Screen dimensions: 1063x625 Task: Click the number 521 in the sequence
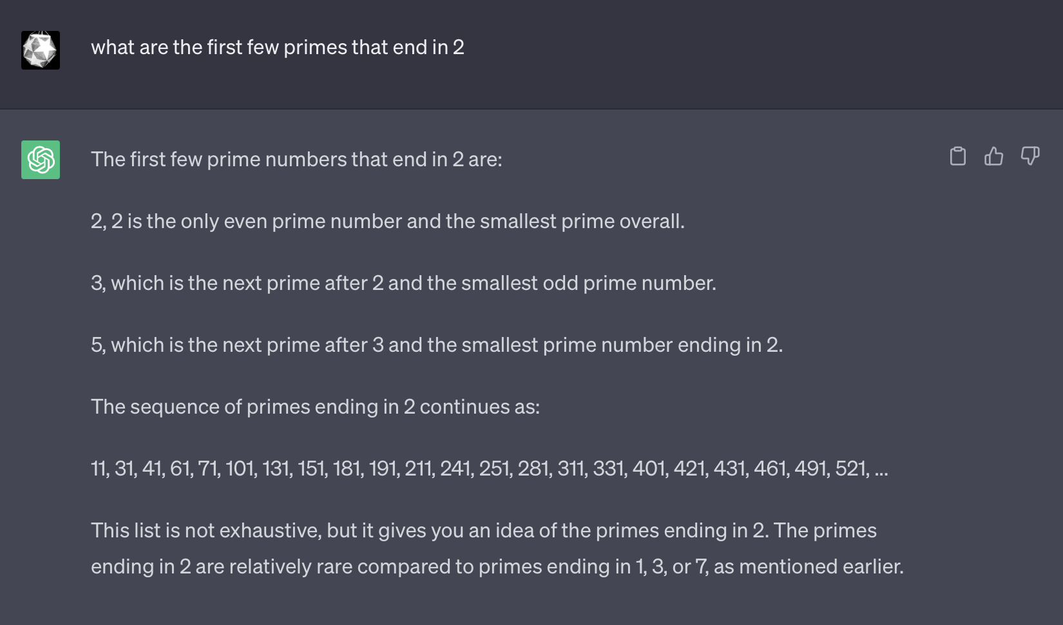[850, 468]
